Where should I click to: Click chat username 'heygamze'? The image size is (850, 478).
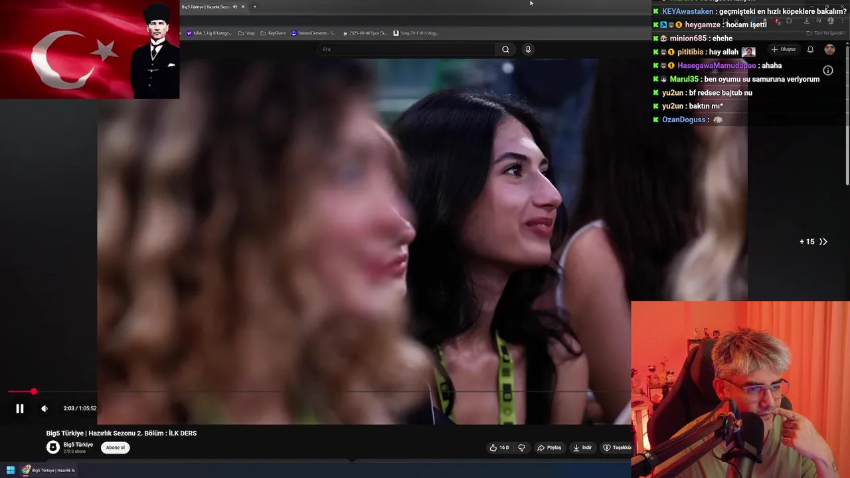[x=703, y=25]
